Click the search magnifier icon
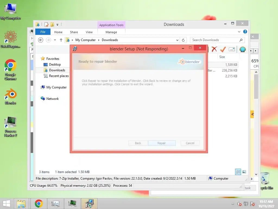This screenshot has width=278, height=209. (x=241, y=40)
